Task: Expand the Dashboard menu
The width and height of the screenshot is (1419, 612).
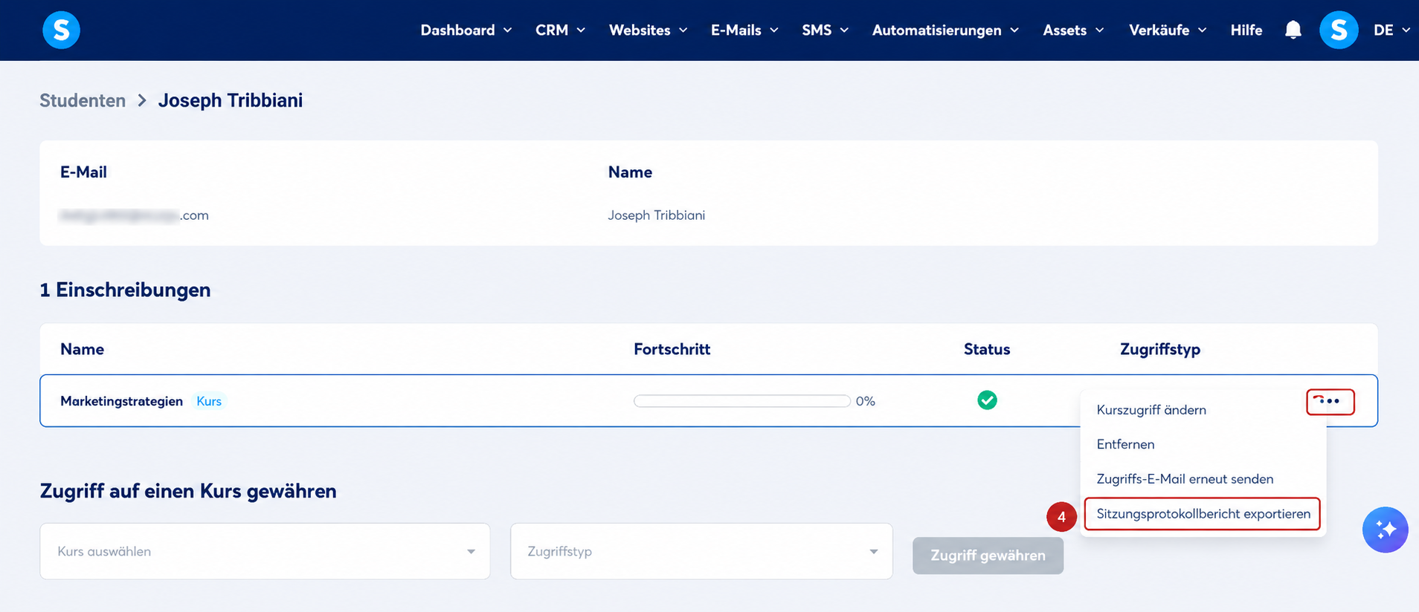Action: pos(466,30)
